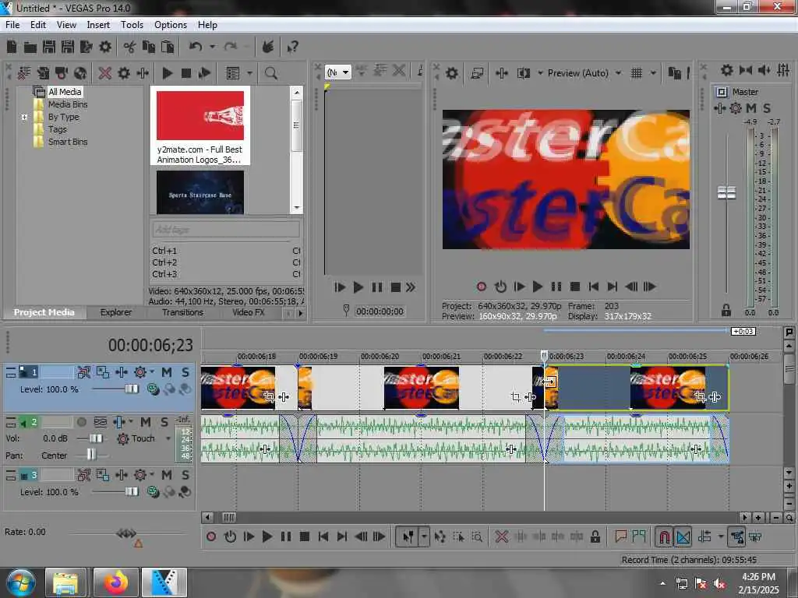Click the Delete red X in timeline toolbar
Image resolution: width=798 pixels, height=598 pixels.
coord(501,536)
